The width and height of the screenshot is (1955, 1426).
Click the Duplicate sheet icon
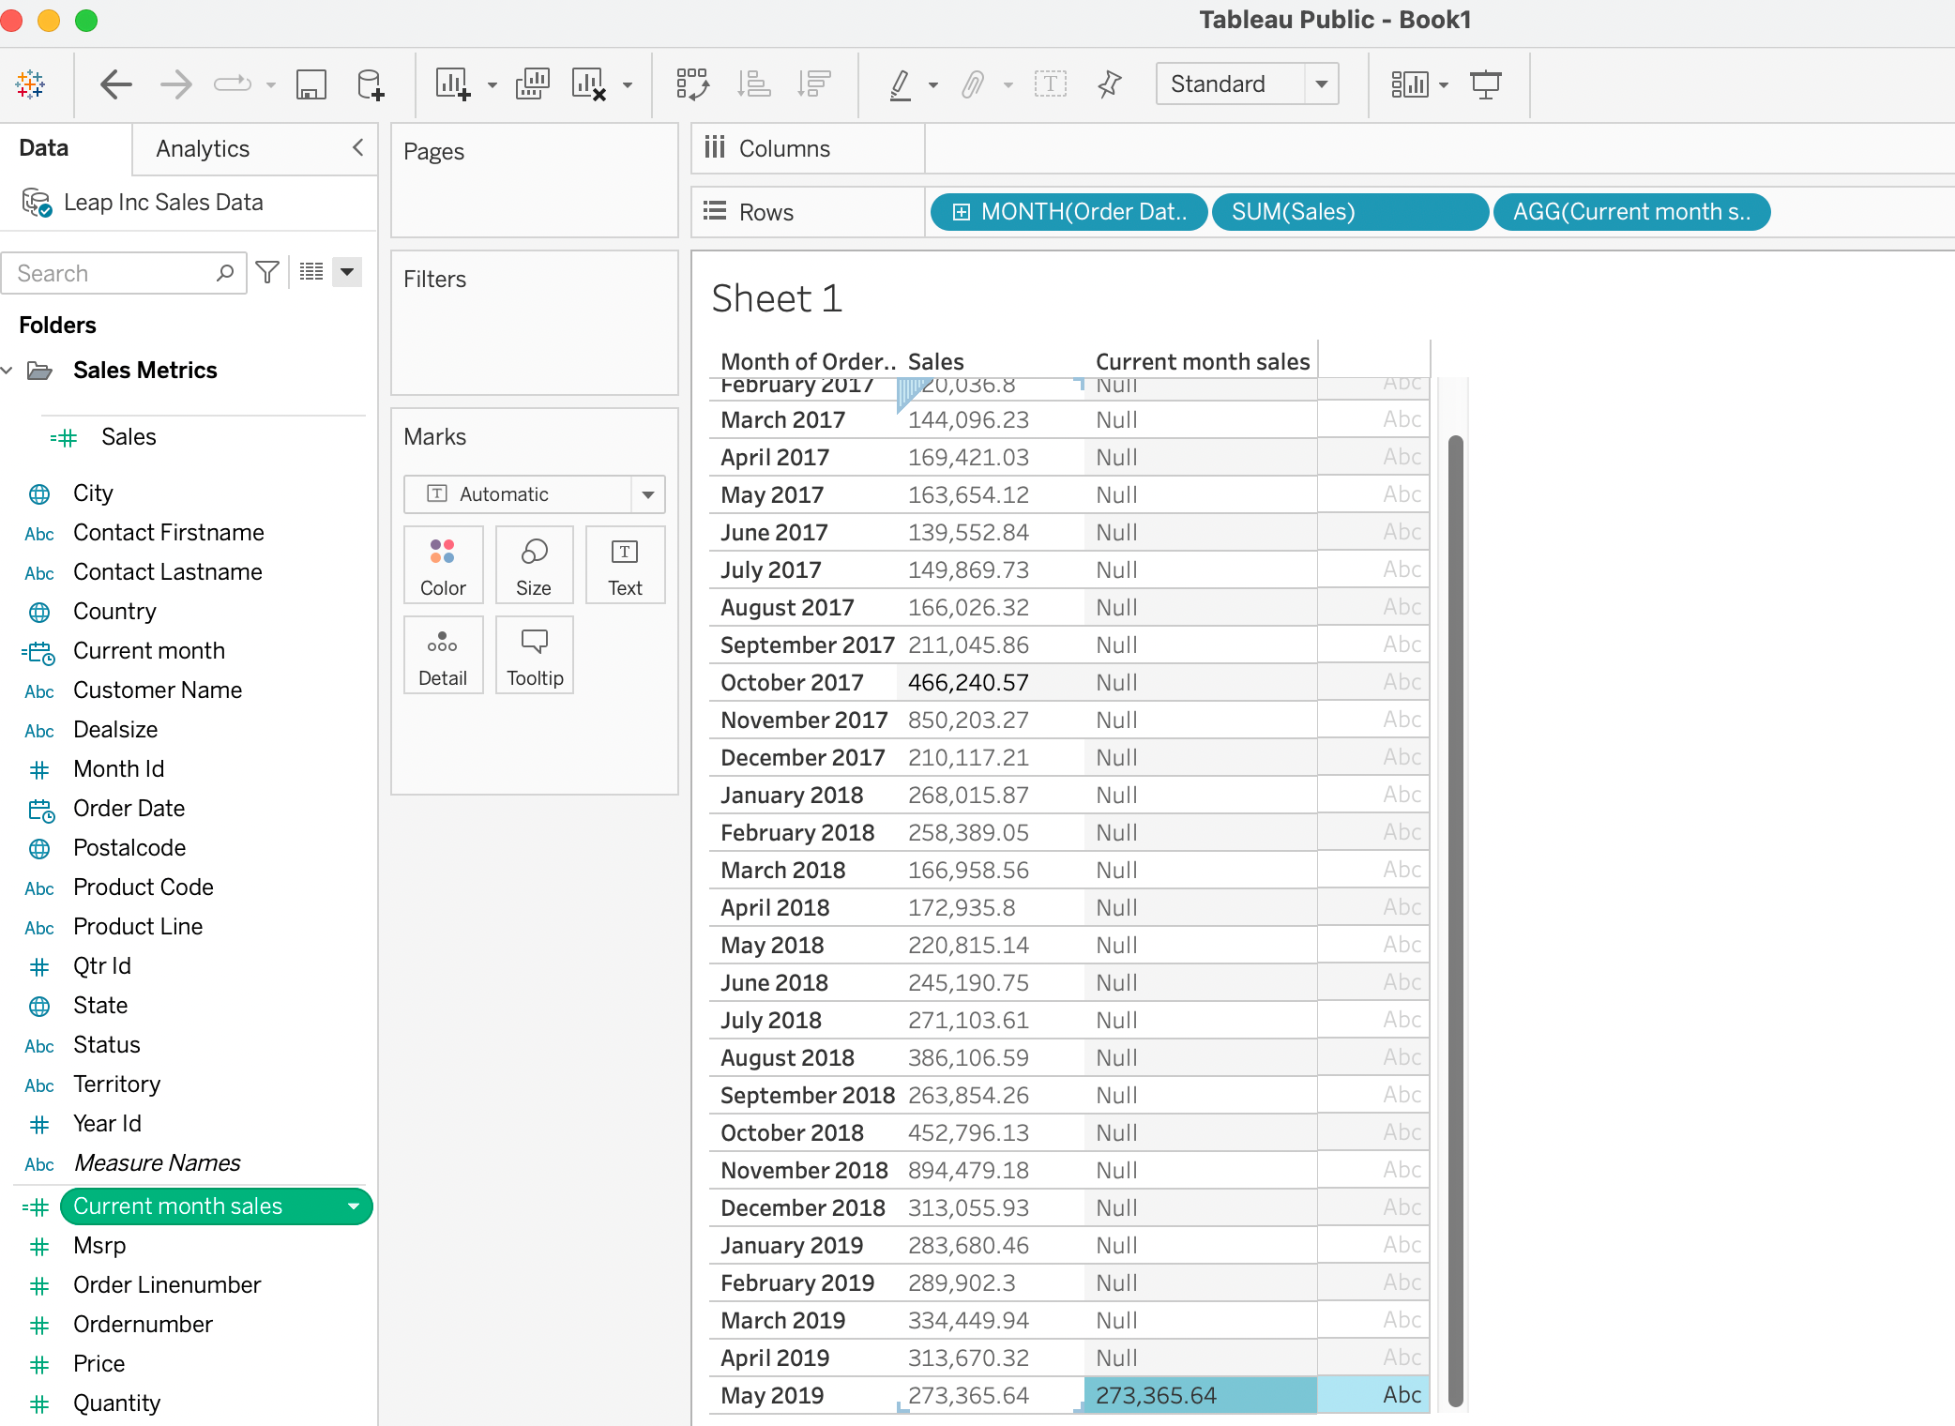[x=532, y=84]
